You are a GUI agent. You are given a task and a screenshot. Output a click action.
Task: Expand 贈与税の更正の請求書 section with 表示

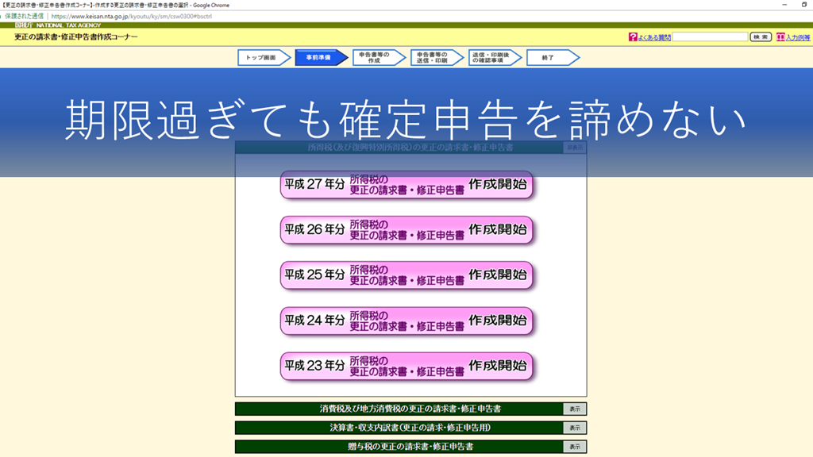tap(575, 447)
